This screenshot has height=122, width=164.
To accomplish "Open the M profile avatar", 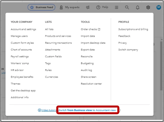I will click(x=159, y=7).
